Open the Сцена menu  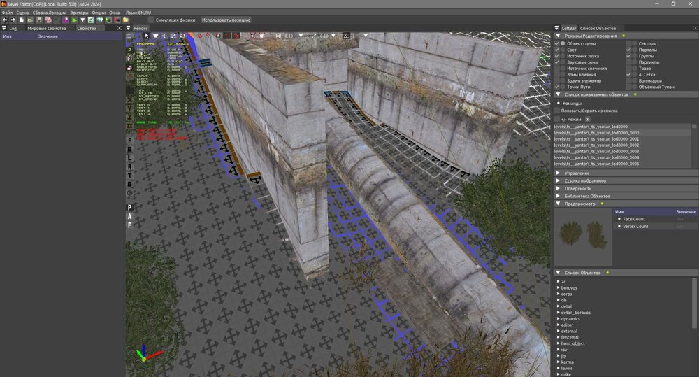pyautogui.click(x=22, y=13)
